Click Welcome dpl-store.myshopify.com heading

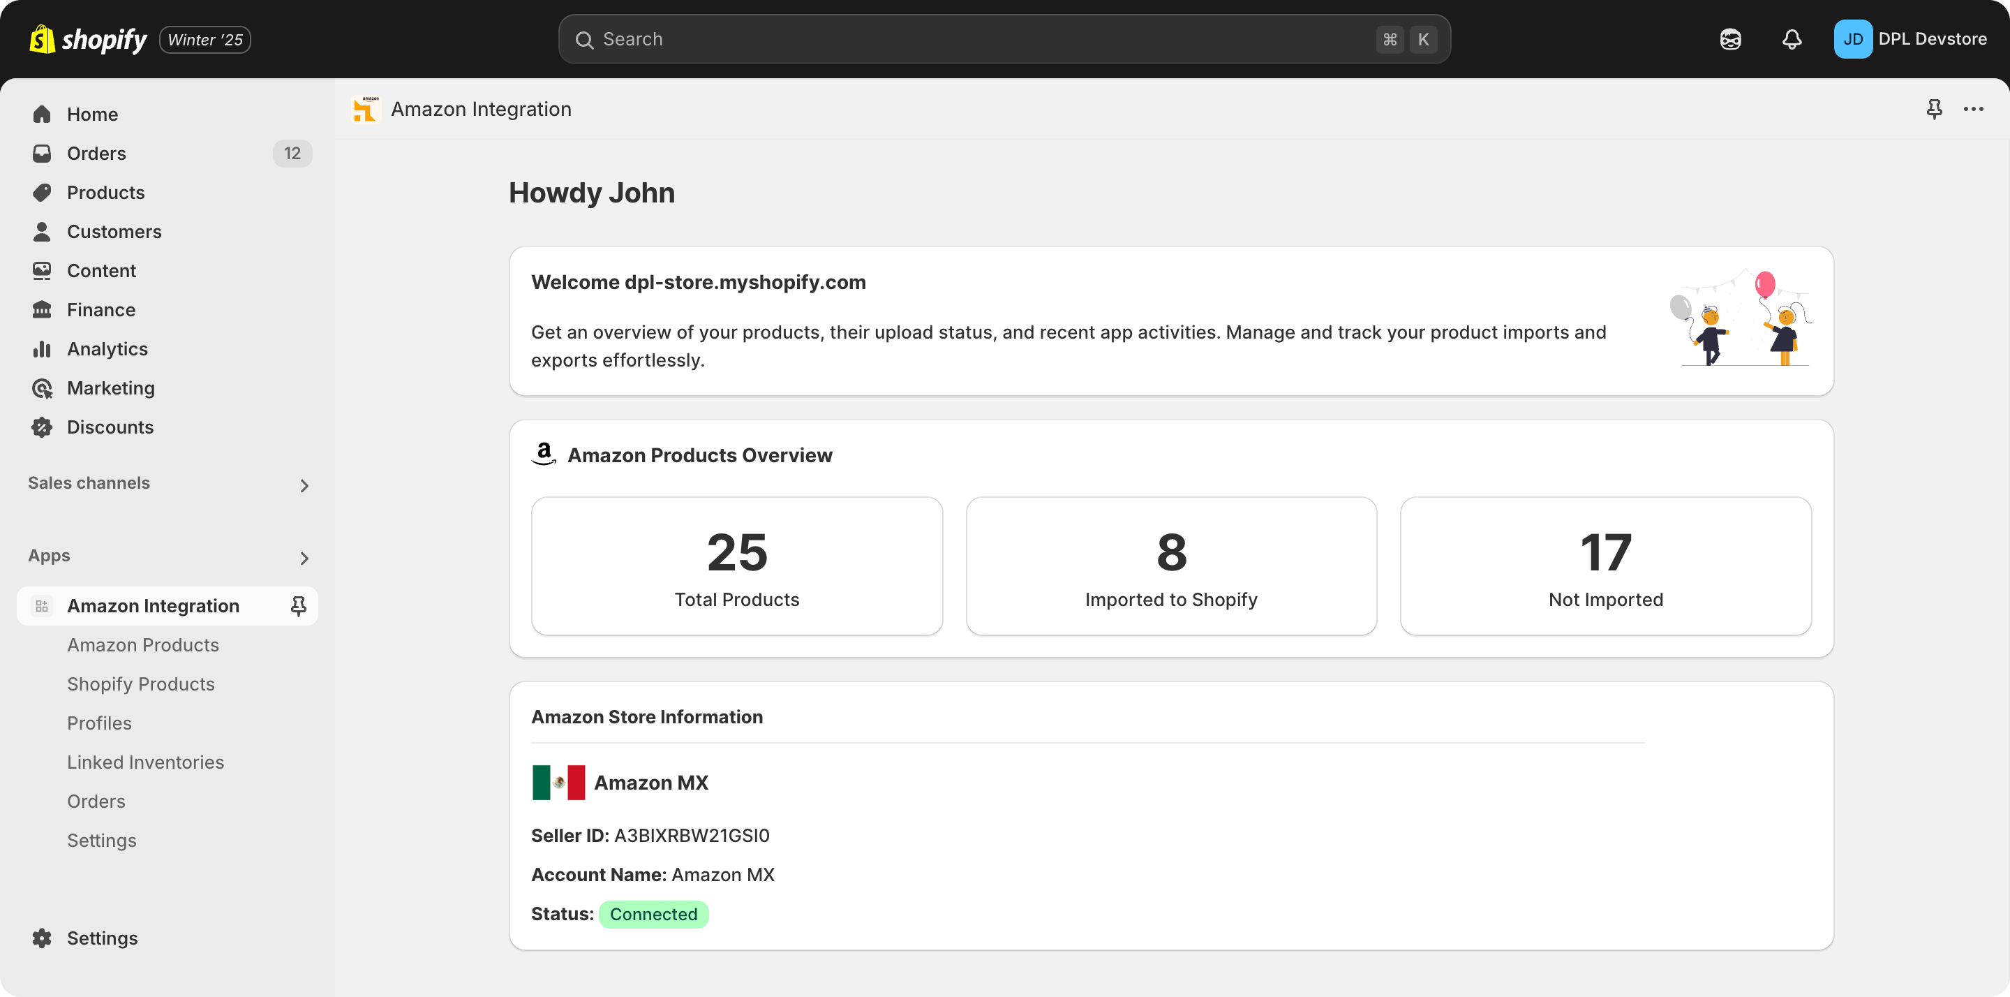(x=699, y=282)
